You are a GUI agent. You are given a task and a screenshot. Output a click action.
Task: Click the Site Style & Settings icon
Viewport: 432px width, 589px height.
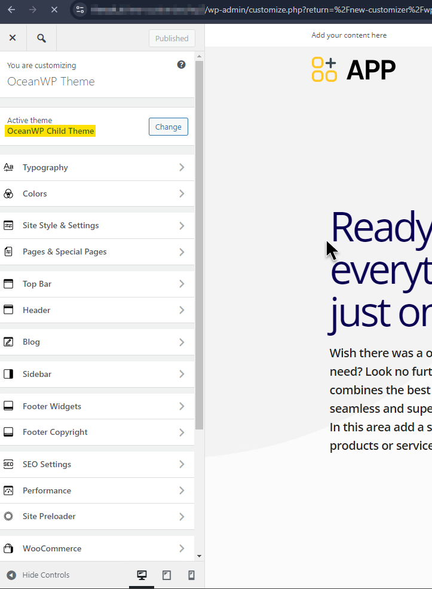(x=8, y=225)
